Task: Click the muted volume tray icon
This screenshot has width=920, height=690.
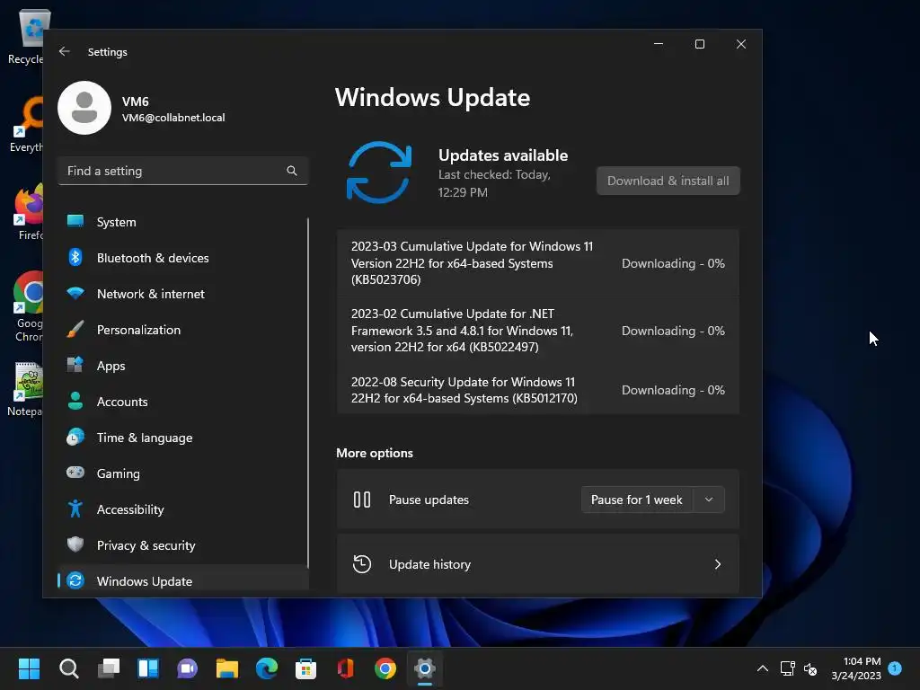Action: point(810,668)
